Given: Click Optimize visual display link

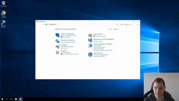Looking at the screenshot, I should coord(99,56).
